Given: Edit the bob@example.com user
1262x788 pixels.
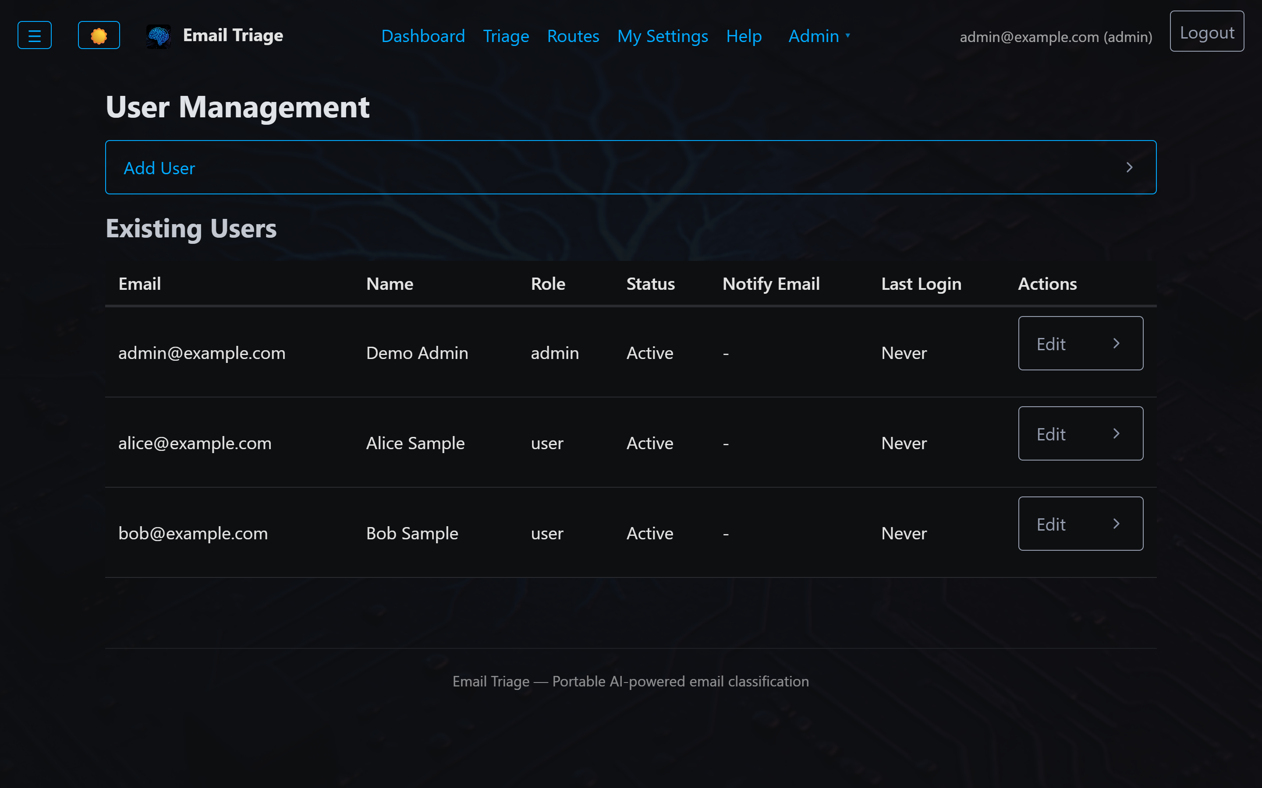Looking at the screenshot, I should click(x=1081, y=524).
